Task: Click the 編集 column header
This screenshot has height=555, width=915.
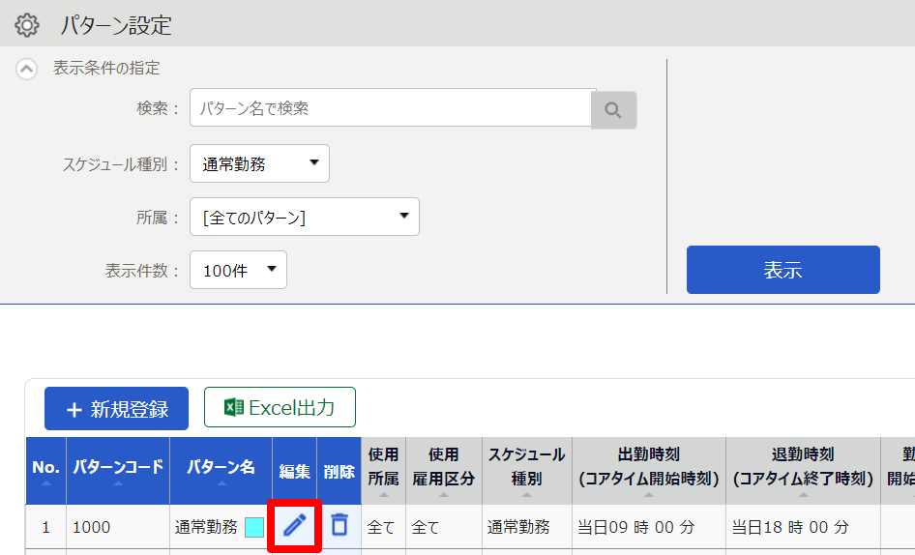Action: click(x=294, y=470)
